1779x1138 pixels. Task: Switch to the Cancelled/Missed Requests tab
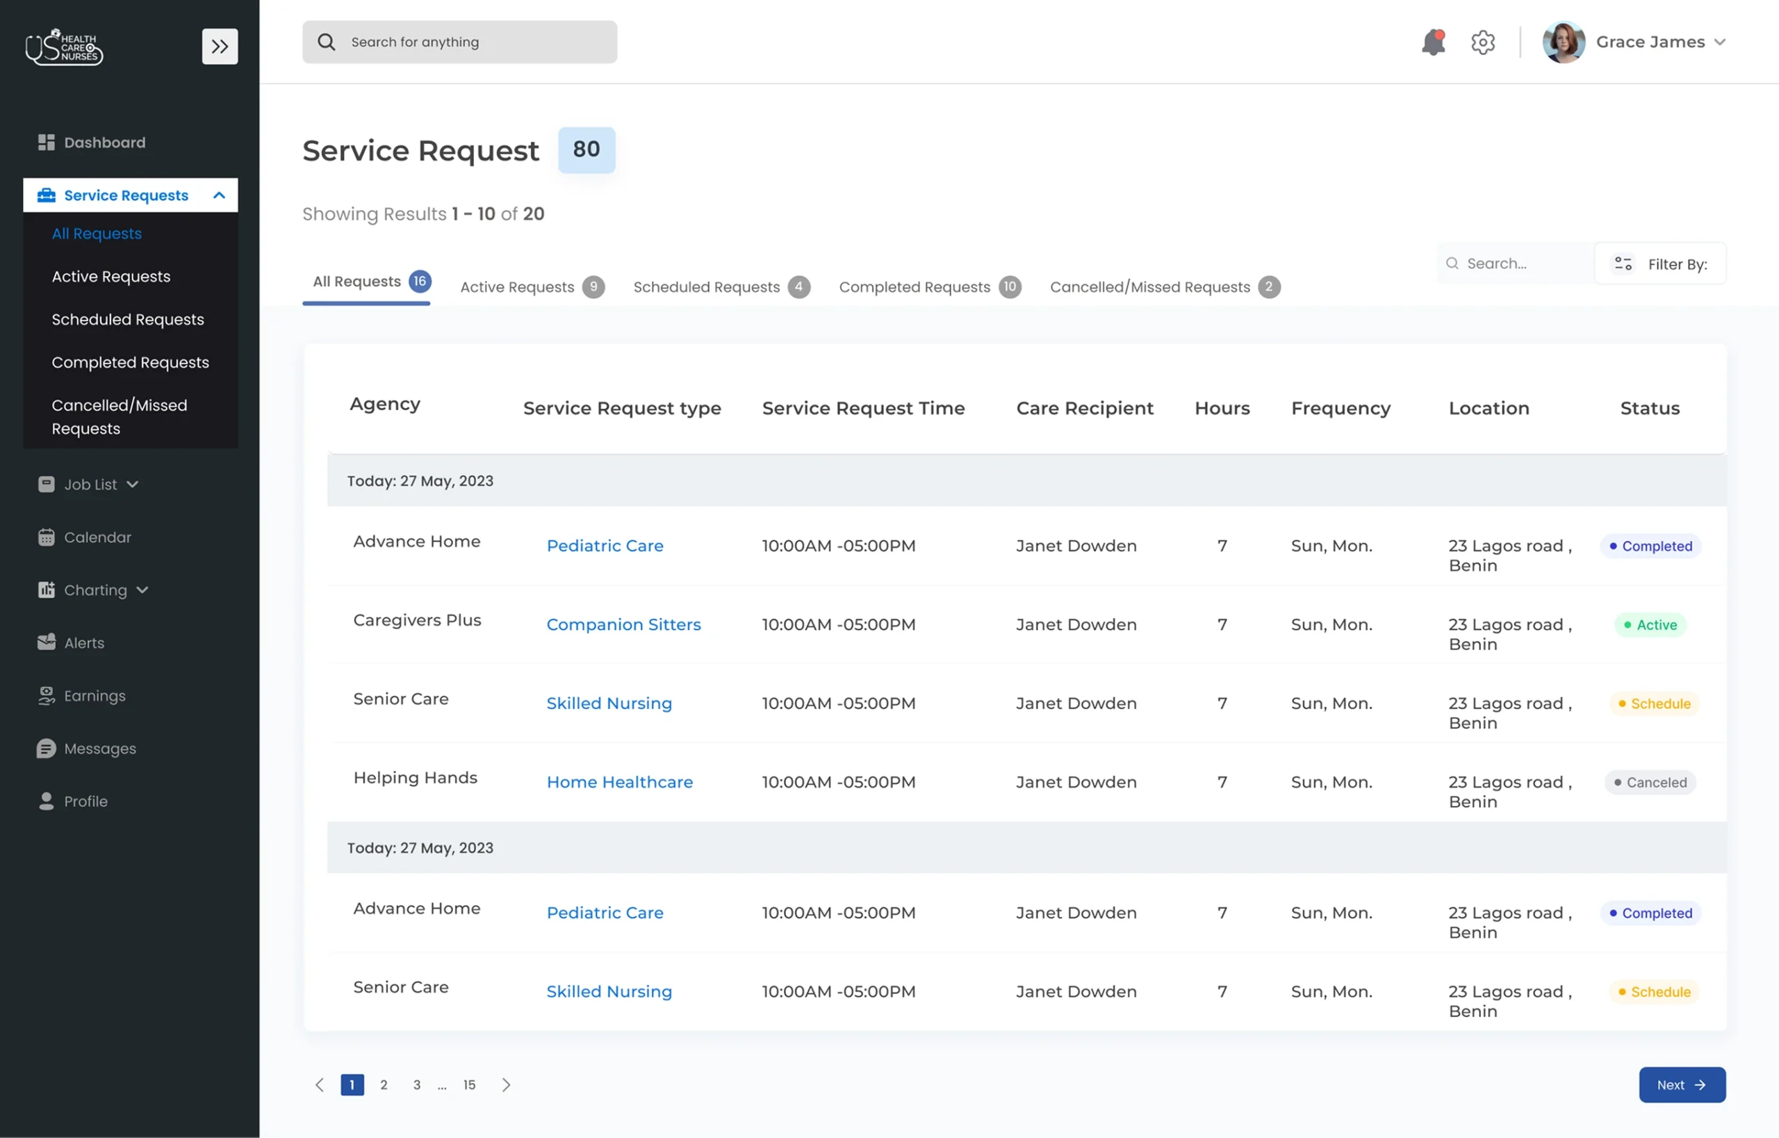(x=1149, y=286)
